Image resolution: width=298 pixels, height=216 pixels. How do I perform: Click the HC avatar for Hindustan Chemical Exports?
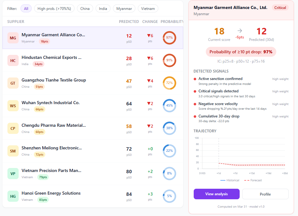pyautogui.click(x=12, y=60)
